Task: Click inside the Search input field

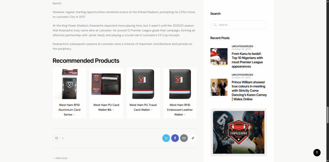Action: click(239, 25)
